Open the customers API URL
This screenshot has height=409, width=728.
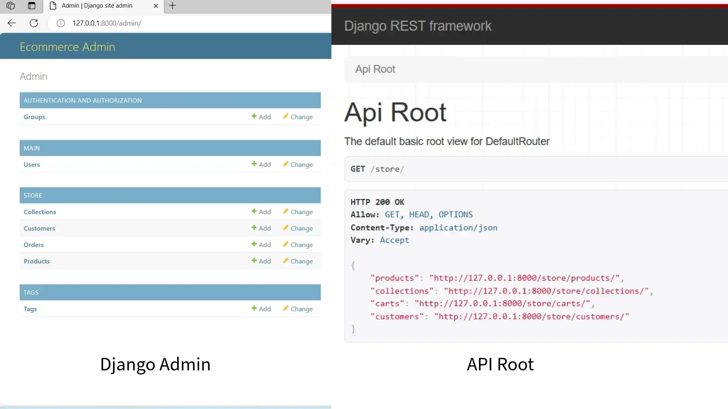coord(532,316)
